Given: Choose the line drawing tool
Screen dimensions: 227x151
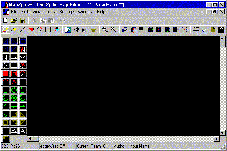Looking at the screenshot, I should 23,30.
